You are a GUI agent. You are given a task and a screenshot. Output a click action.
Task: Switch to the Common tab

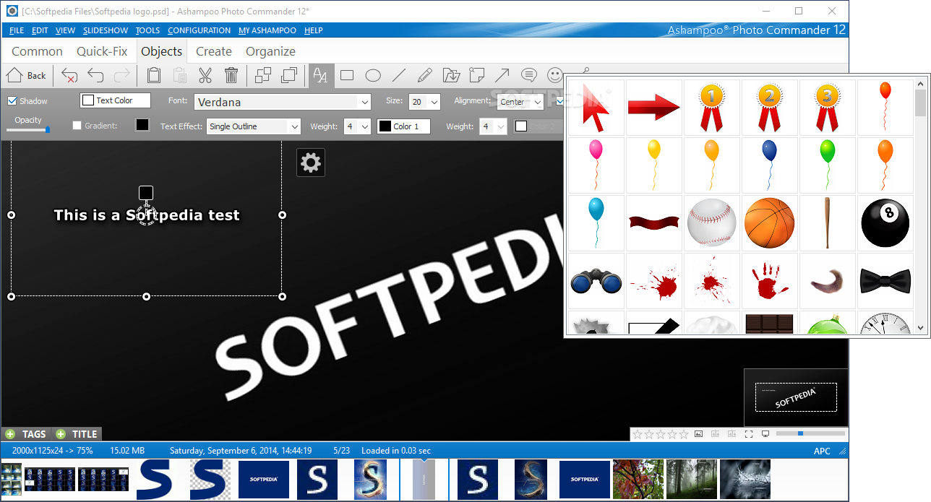pyautogui.click(x=37, y=51)
